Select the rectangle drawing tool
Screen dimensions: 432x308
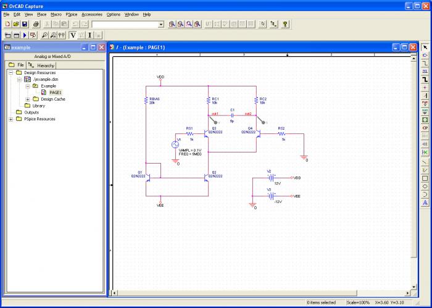click(425, 178)
